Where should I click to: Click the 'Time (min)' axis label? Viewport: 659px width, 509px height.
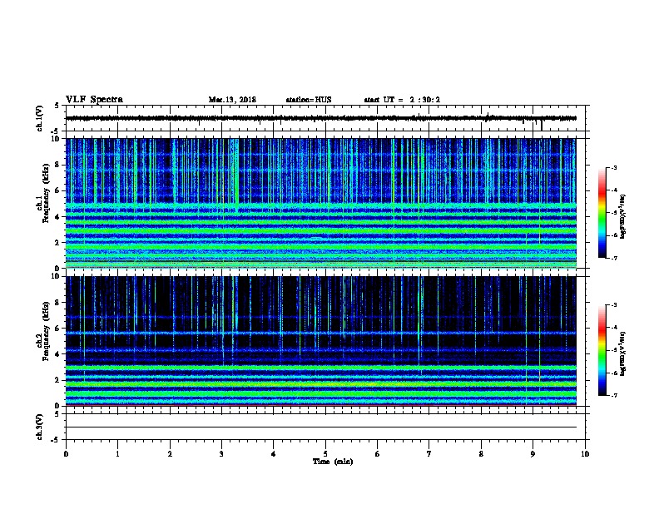pyautogui.click(x=333, y=462)
